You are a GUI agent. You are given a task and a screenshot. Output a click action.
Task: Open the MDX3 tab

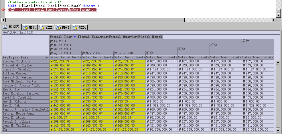[x=63, y=27]
